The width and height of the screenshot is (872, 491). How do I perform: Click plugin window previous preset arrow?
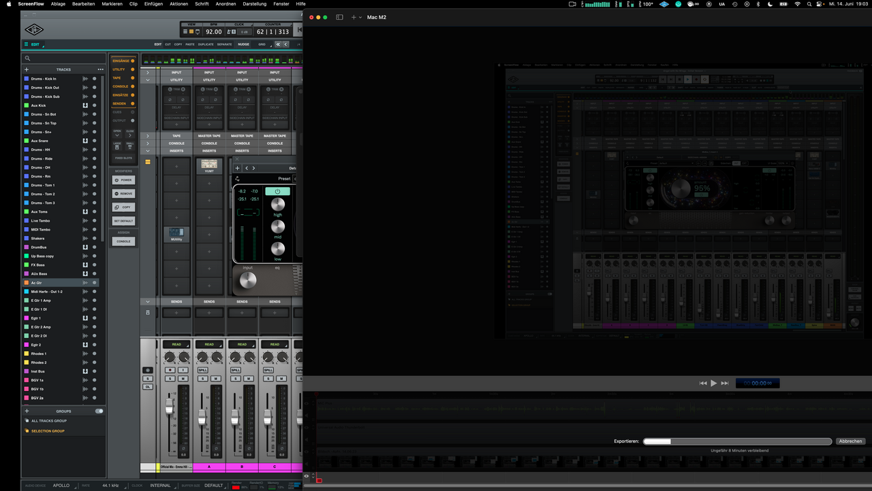pyautogui.click(x=247, y=168)
